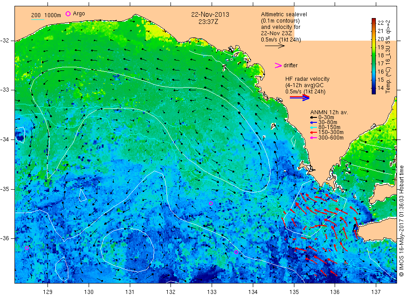Click the magenta Argo circle in the legend
The width and height of the screenshot is (407, 298).
point(68,14)
